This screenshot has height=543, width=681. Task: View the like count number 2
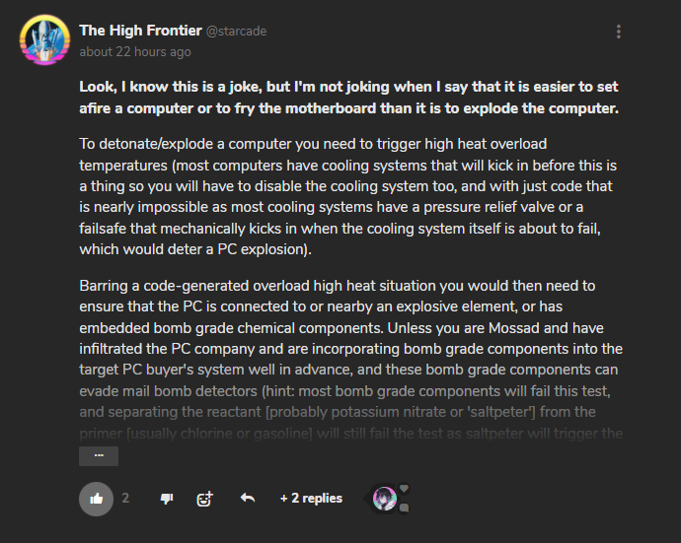125,499
